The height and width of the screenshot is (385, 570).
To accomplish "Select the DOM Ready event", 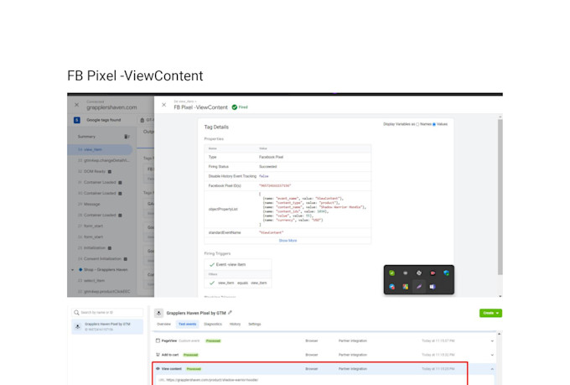I will pos(95,171).
